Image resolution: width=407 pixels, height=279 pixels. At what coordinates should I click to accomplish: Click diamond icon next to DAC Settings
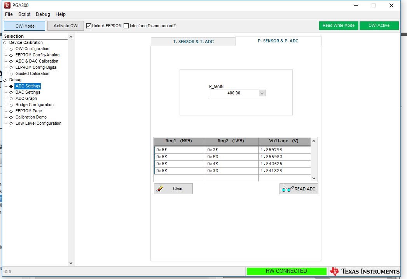point(11,92)
